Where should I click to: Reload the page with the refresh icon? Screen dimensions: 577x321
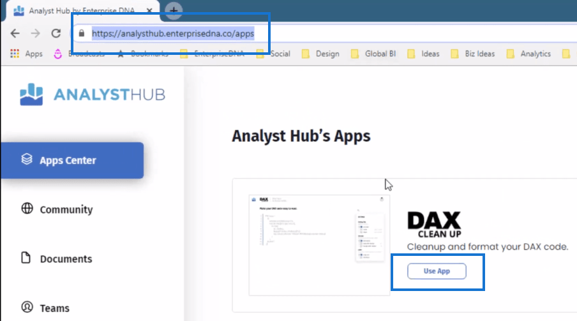click(56, 33)
